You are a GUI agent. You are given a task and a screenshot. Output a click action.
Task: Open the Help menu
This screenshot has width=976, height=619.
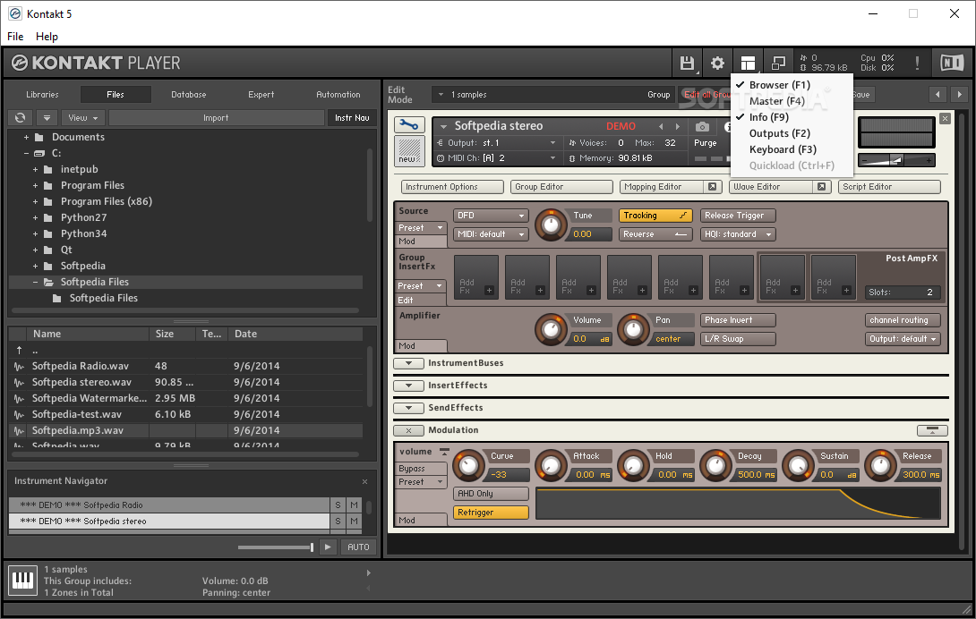[x=47, y=36]
